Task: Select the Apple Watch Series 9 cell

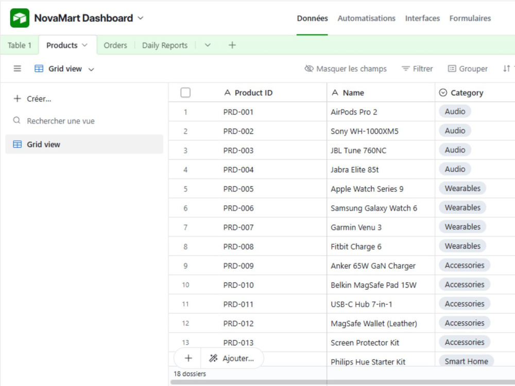Action: click(x=381, y=189)
